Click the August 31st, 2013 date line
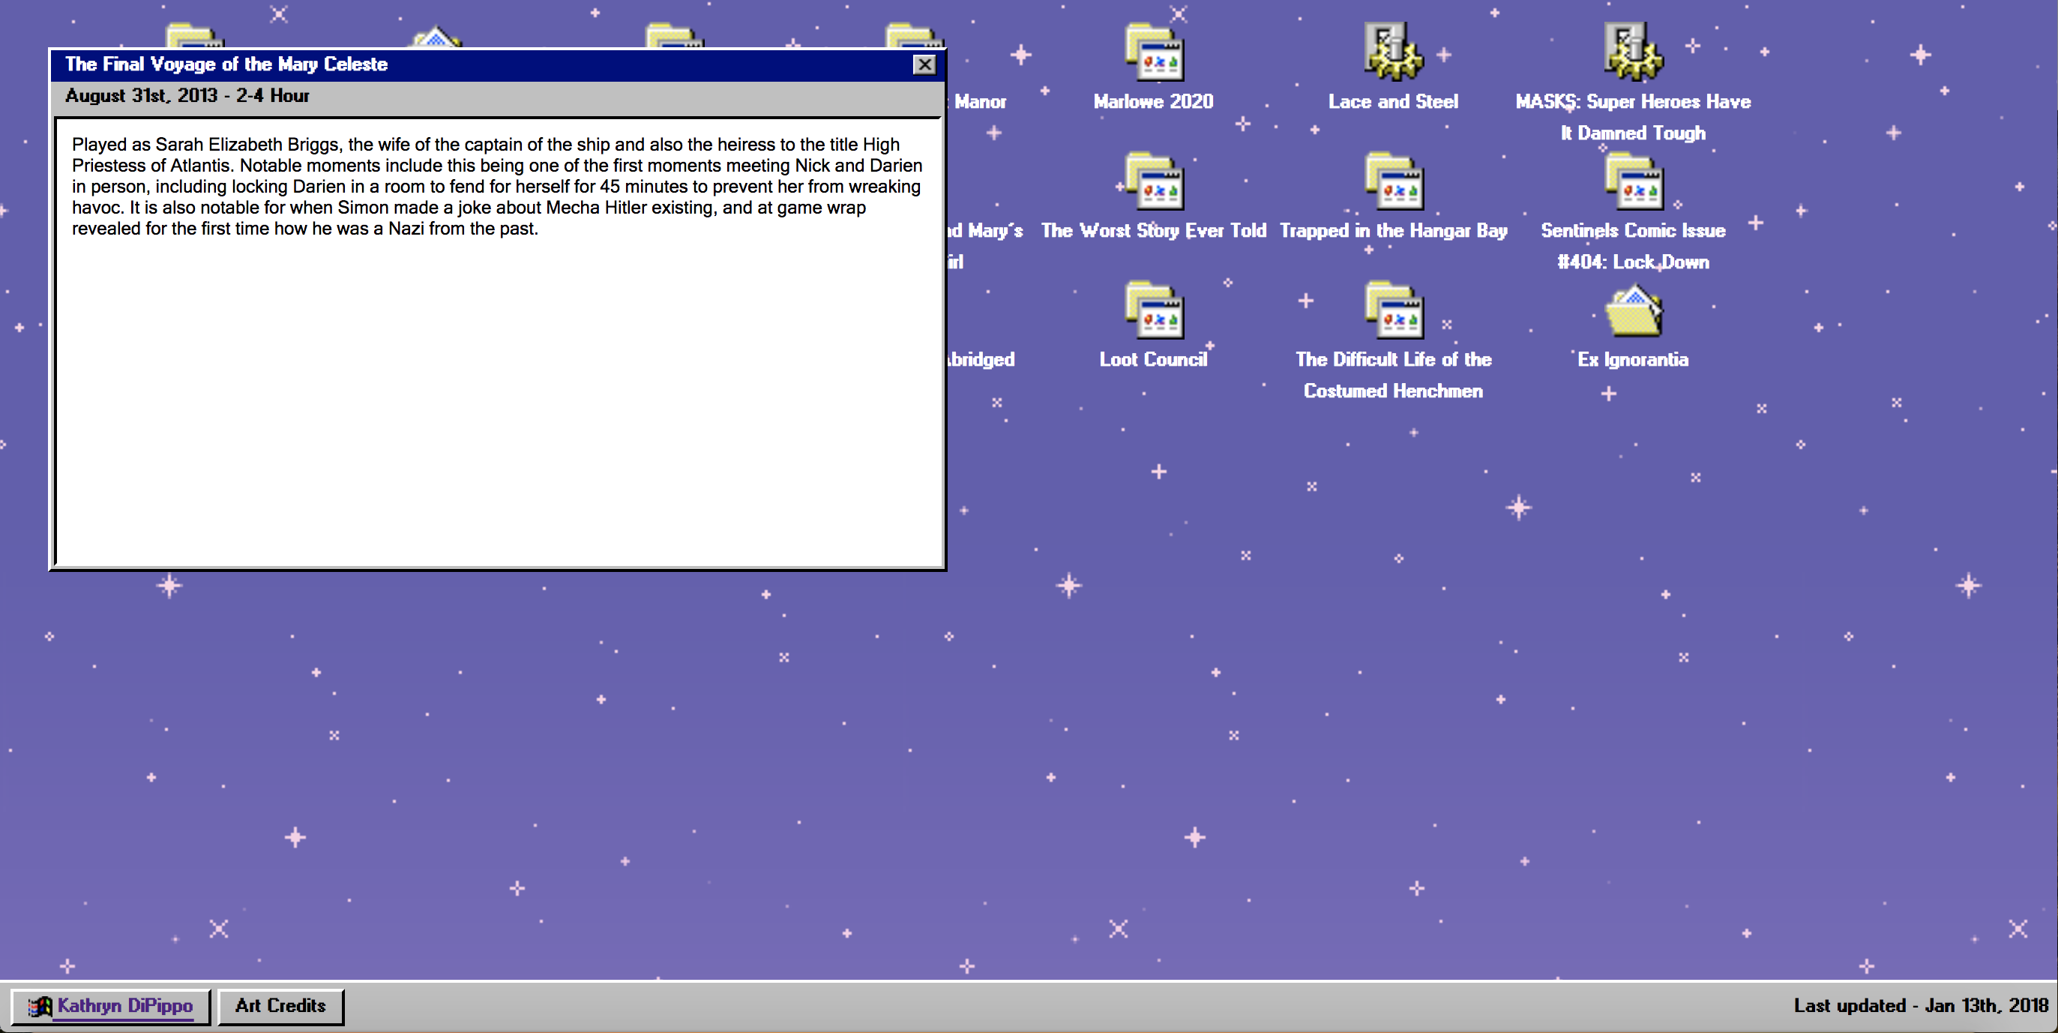2058x1033 pixels. tap(187, 96)
